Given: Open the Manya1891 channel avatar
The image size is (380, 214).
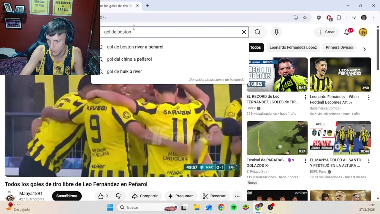Looking at the screenshot, I should coord(10,196).
